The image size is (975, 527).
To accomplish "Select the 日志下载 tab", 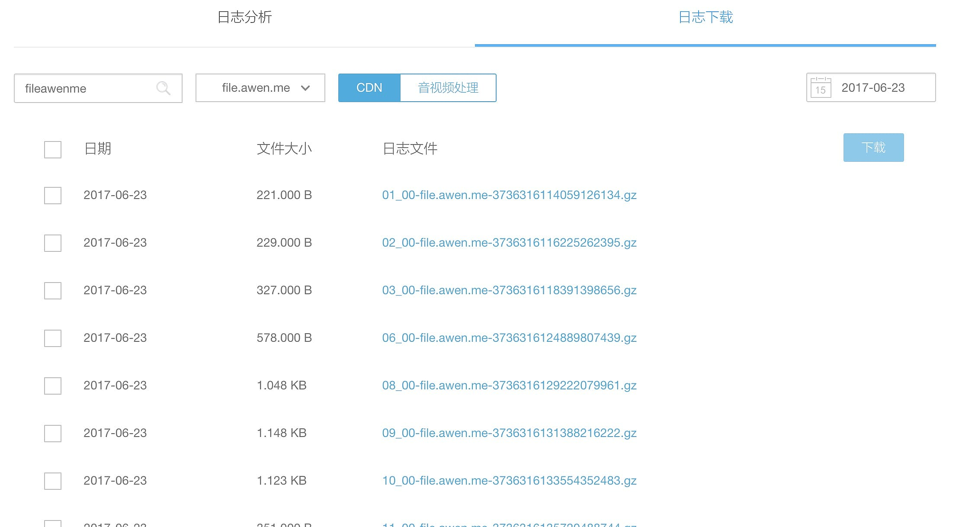I will point(705,17).
